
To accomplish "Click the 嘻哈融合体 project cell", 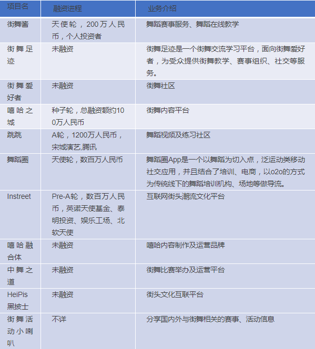I will point(21,251).
